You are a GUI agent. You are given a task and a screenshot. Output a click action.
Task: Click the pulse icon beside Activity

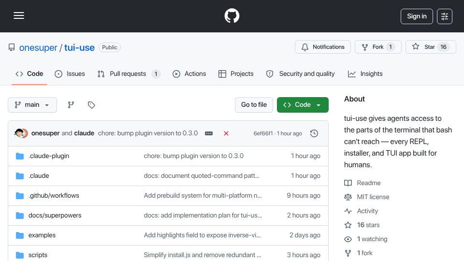(x=348, y=211)
